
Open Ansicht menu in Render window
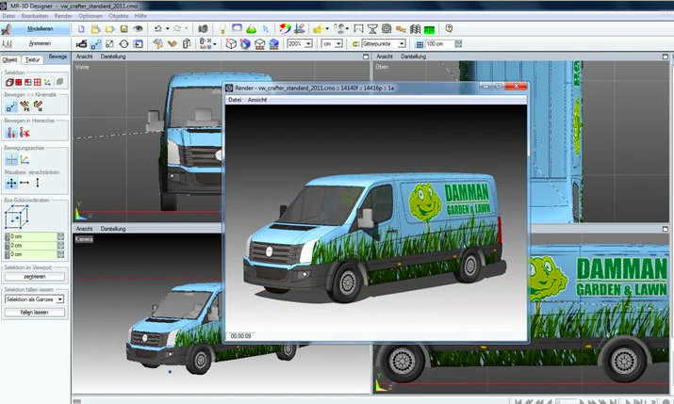coord(257,100)
